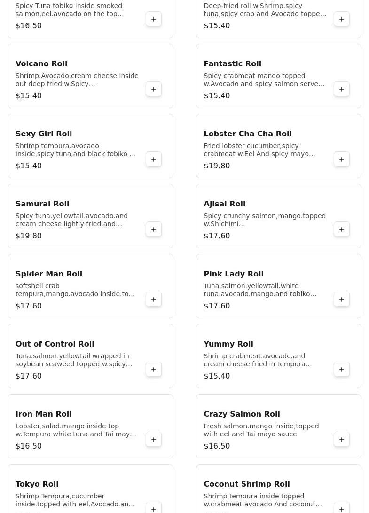The image size is (369, 513).
Task: Add Fantastic Roll to the order
Action: [x=342, y=89]
